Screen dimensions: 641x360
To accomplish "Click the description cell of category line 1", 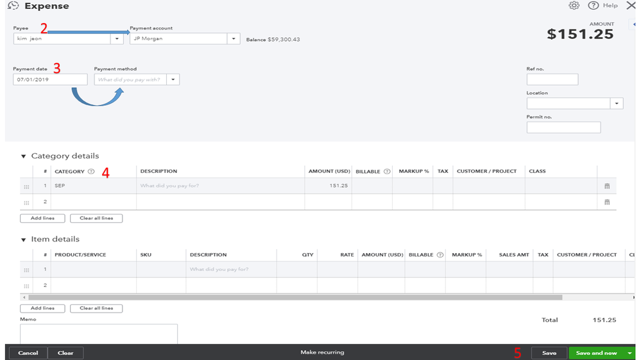I will [x=220, y=186].
